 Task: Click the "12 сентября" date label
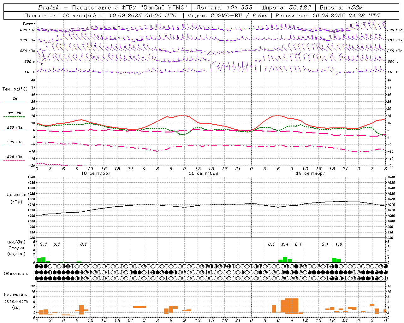[311, 173]
